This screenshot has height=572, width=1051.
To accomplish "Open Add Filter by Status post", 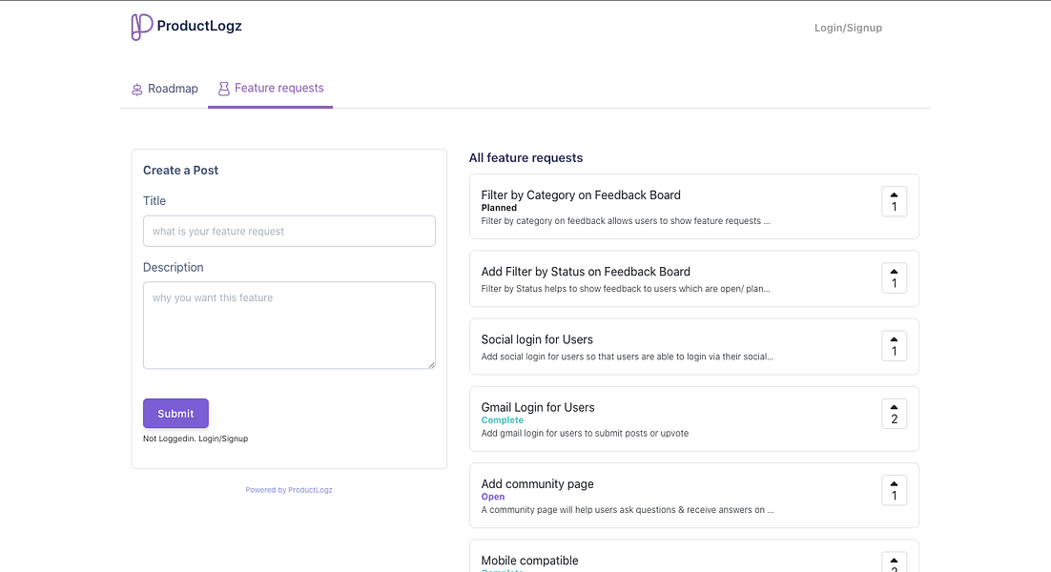I will (586, 272).
